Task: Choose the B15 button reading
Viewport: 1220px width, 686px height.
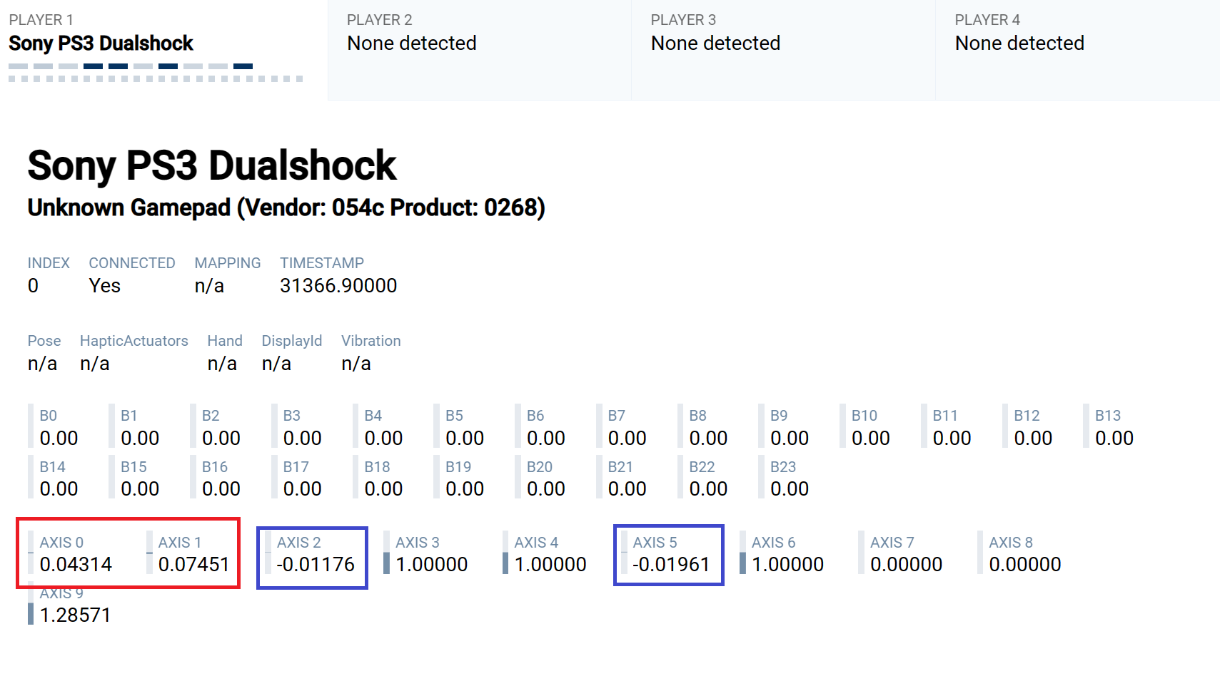Action: tap(136, 478)
